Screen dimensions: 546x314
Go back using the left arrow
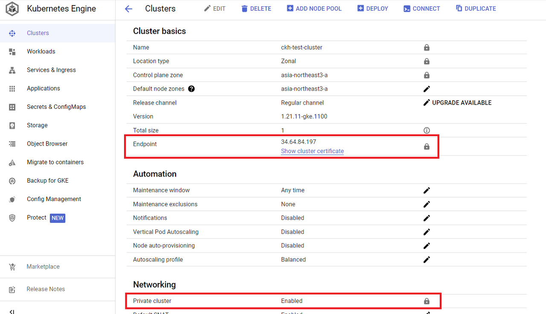point(128,9)
